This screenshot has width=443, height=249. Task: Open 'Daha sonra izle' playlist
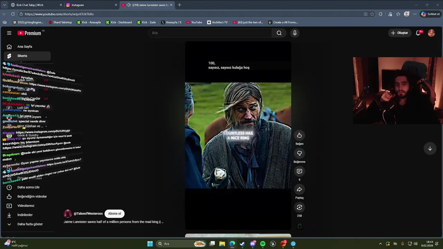coord(28,187)
